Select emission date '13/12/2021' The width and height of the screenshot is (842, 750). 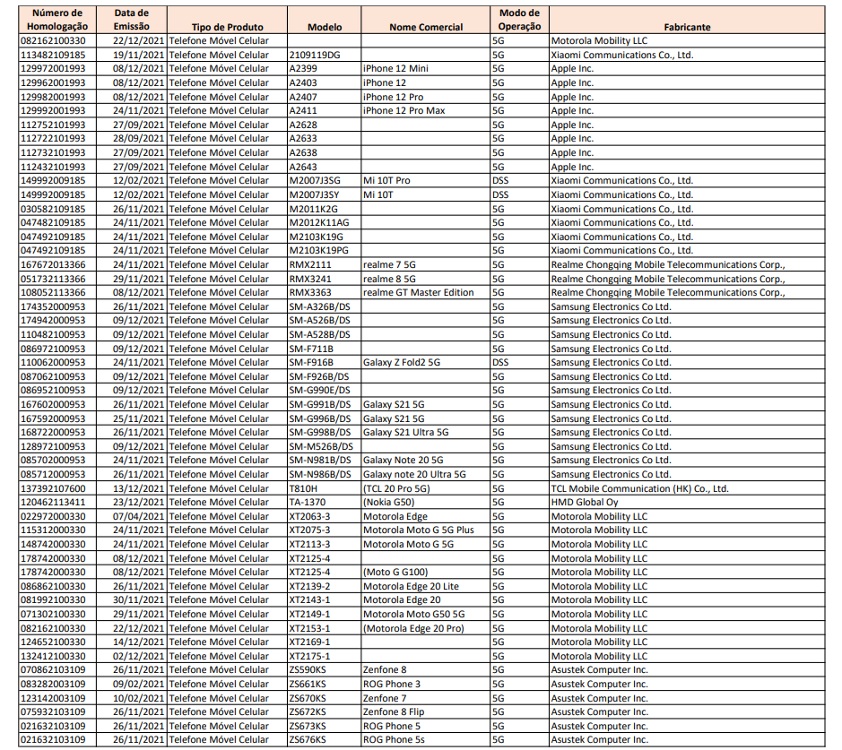coord(132,488)
